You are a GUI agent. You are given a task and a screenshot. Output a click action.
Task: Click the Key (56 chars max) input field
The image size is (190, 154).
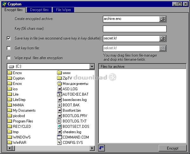pos(135,29)
